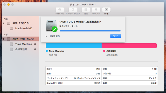This screenshot has height=93, width=166.
Task: Click the 外部 location value in table
Action: [98, 69]
